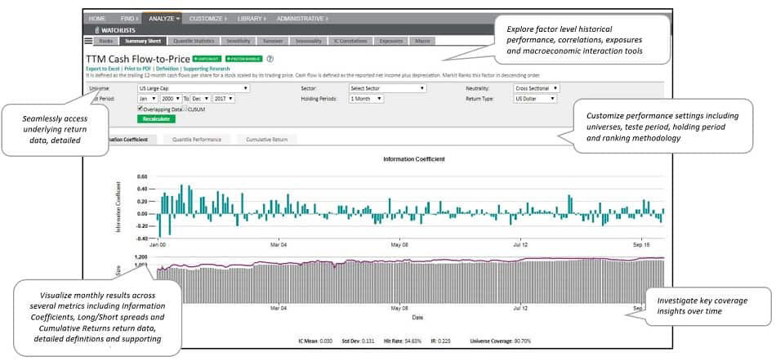Open the hamburger menu beside Ranks tab
This screenshot has width=776, height=361.
pyautogui.click(x=88, y=41)
